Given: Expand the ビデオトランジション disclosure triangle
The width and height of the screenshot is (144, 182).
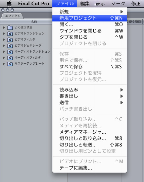Looking at the screenshot, I should (x=4, y=34).
